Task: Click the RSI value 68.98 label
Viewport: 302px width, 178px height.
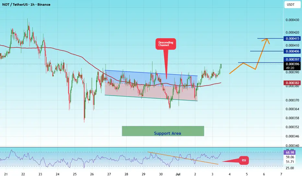Action: [290, 153]
